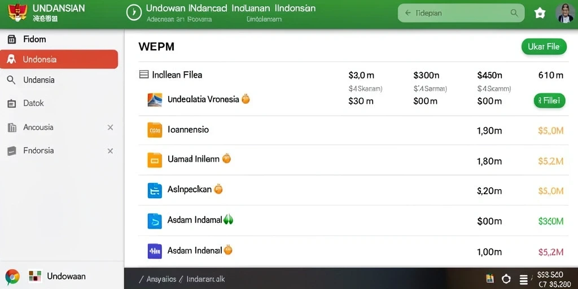578x289 pixels.
Task: Click the $3,0 m column value
Action: point(361,75)
